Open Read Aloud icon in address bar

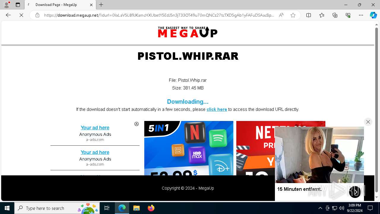[281, 15]
